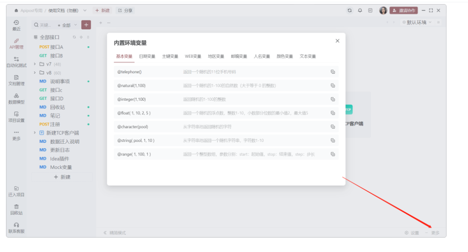Open the 更多 sidebar item
The width and height of the screenshot is (468, 252).
pyautogui.click(x=16, y=135)
